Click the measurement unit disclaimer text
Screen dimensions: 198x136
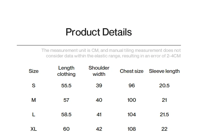pyautogui.click(x=111, y=53)
